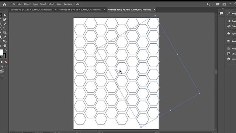This screenshot has height=133, width=236.
Task: Select the Blend tool
Action: [5, 41]
